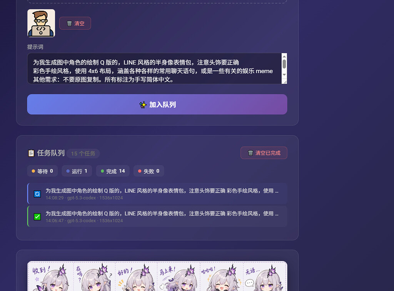Click the 任务队列 heading
The height and width of the screenshot is (291, 394).
click(51, 153)
